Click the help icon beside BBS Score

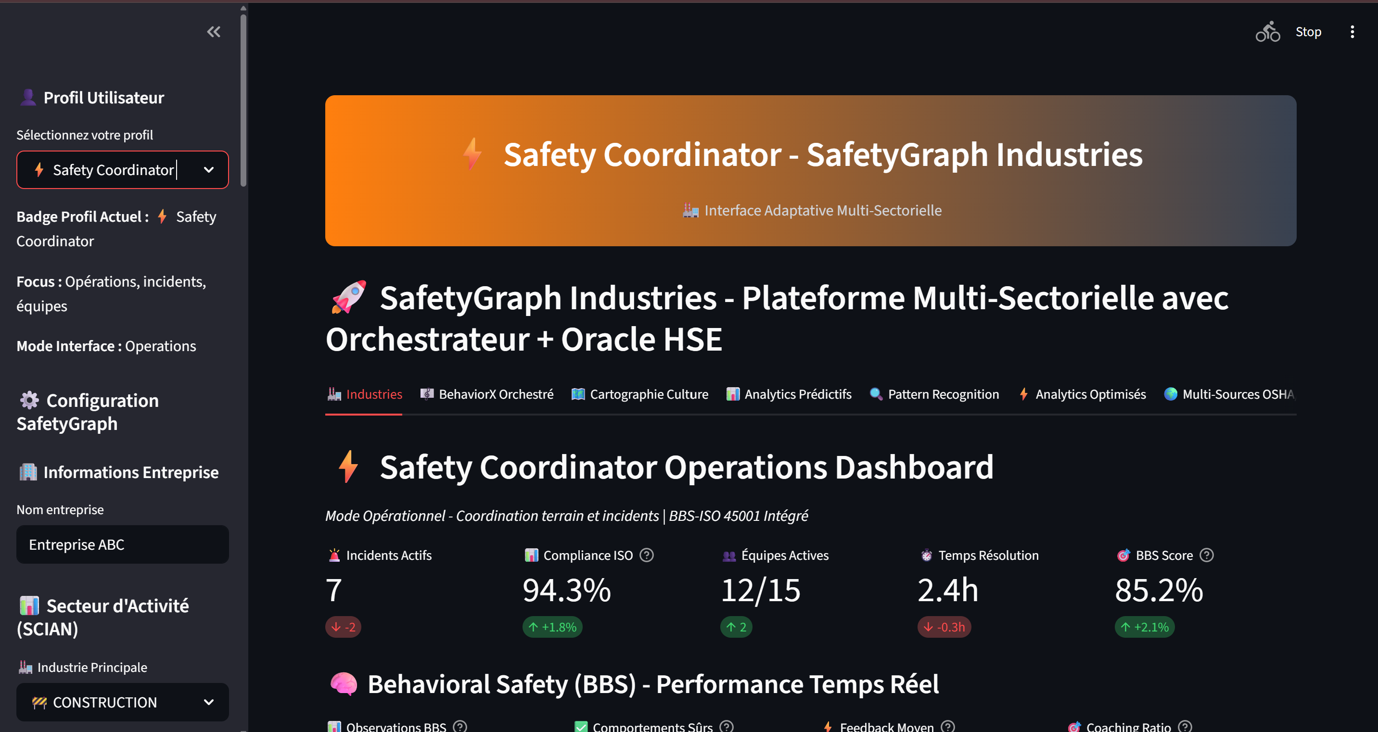pyautogui.click(x=1207, y=555)
